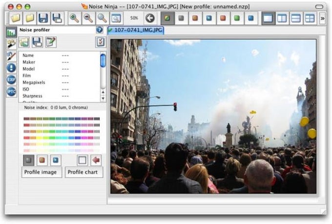Click the Profile image button
Image resolution: width=332 pixels, height=224 pixels.
click(x=41, y=172)
